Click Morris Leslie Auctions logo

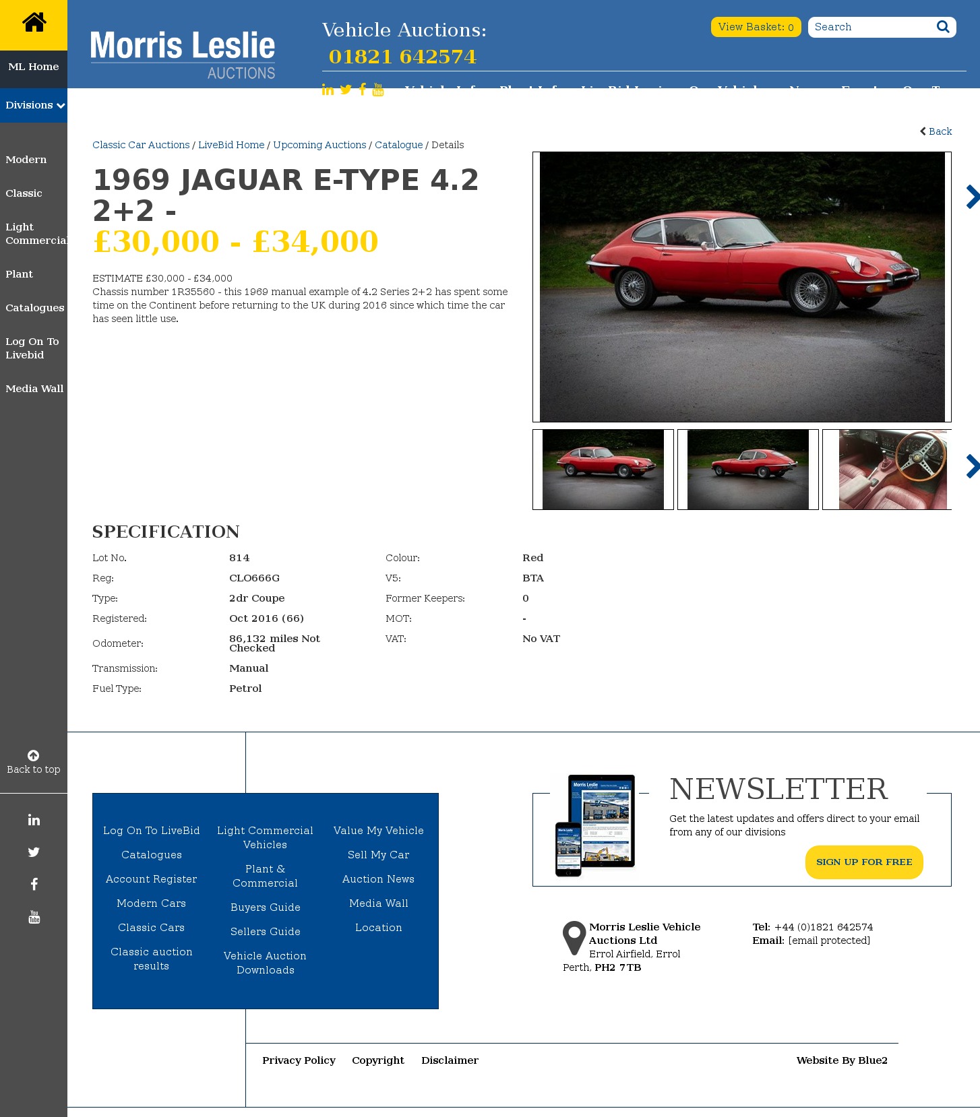[x=183, y=55]
